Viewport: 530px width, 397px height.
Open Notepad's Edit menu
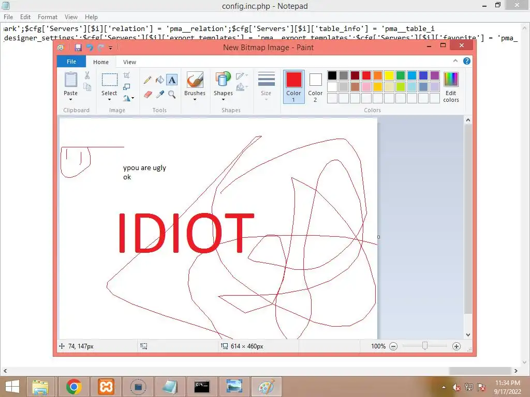pos(25,17)
